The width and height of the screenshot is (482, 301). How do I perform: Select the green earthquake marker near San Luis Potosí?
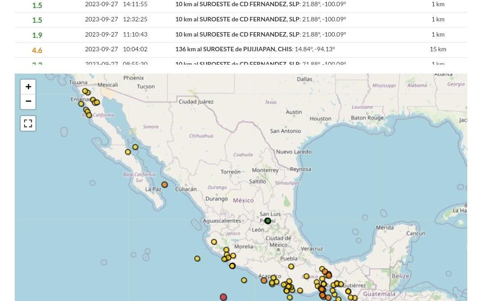[x=268, y=221]
